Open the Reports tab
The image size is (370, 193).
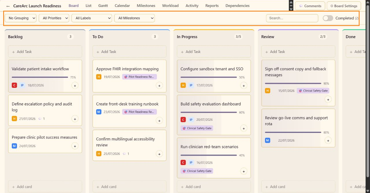pos(212,5)
